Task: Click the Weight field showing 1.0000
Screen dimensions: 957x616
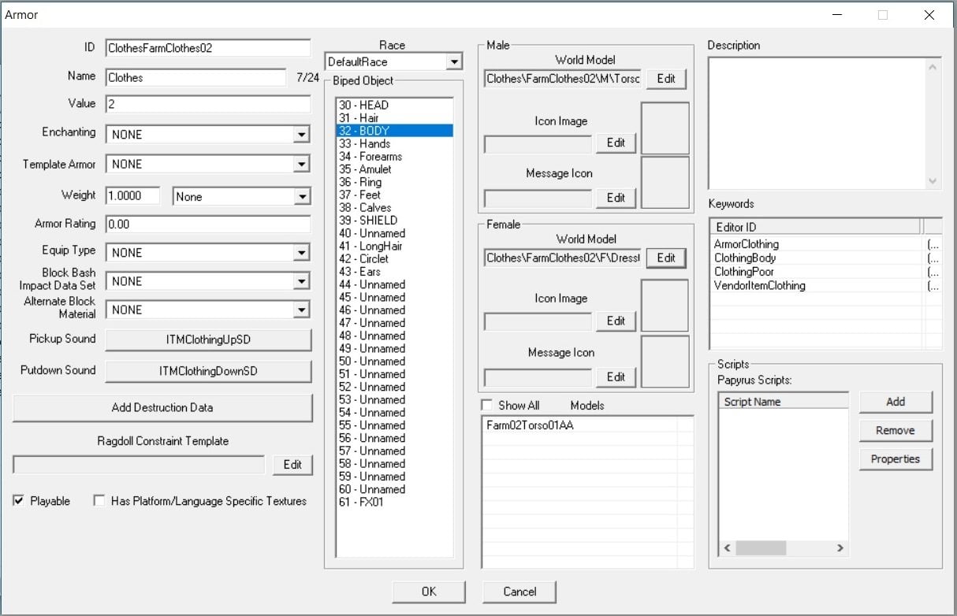Action: click(x=132, y=196)
